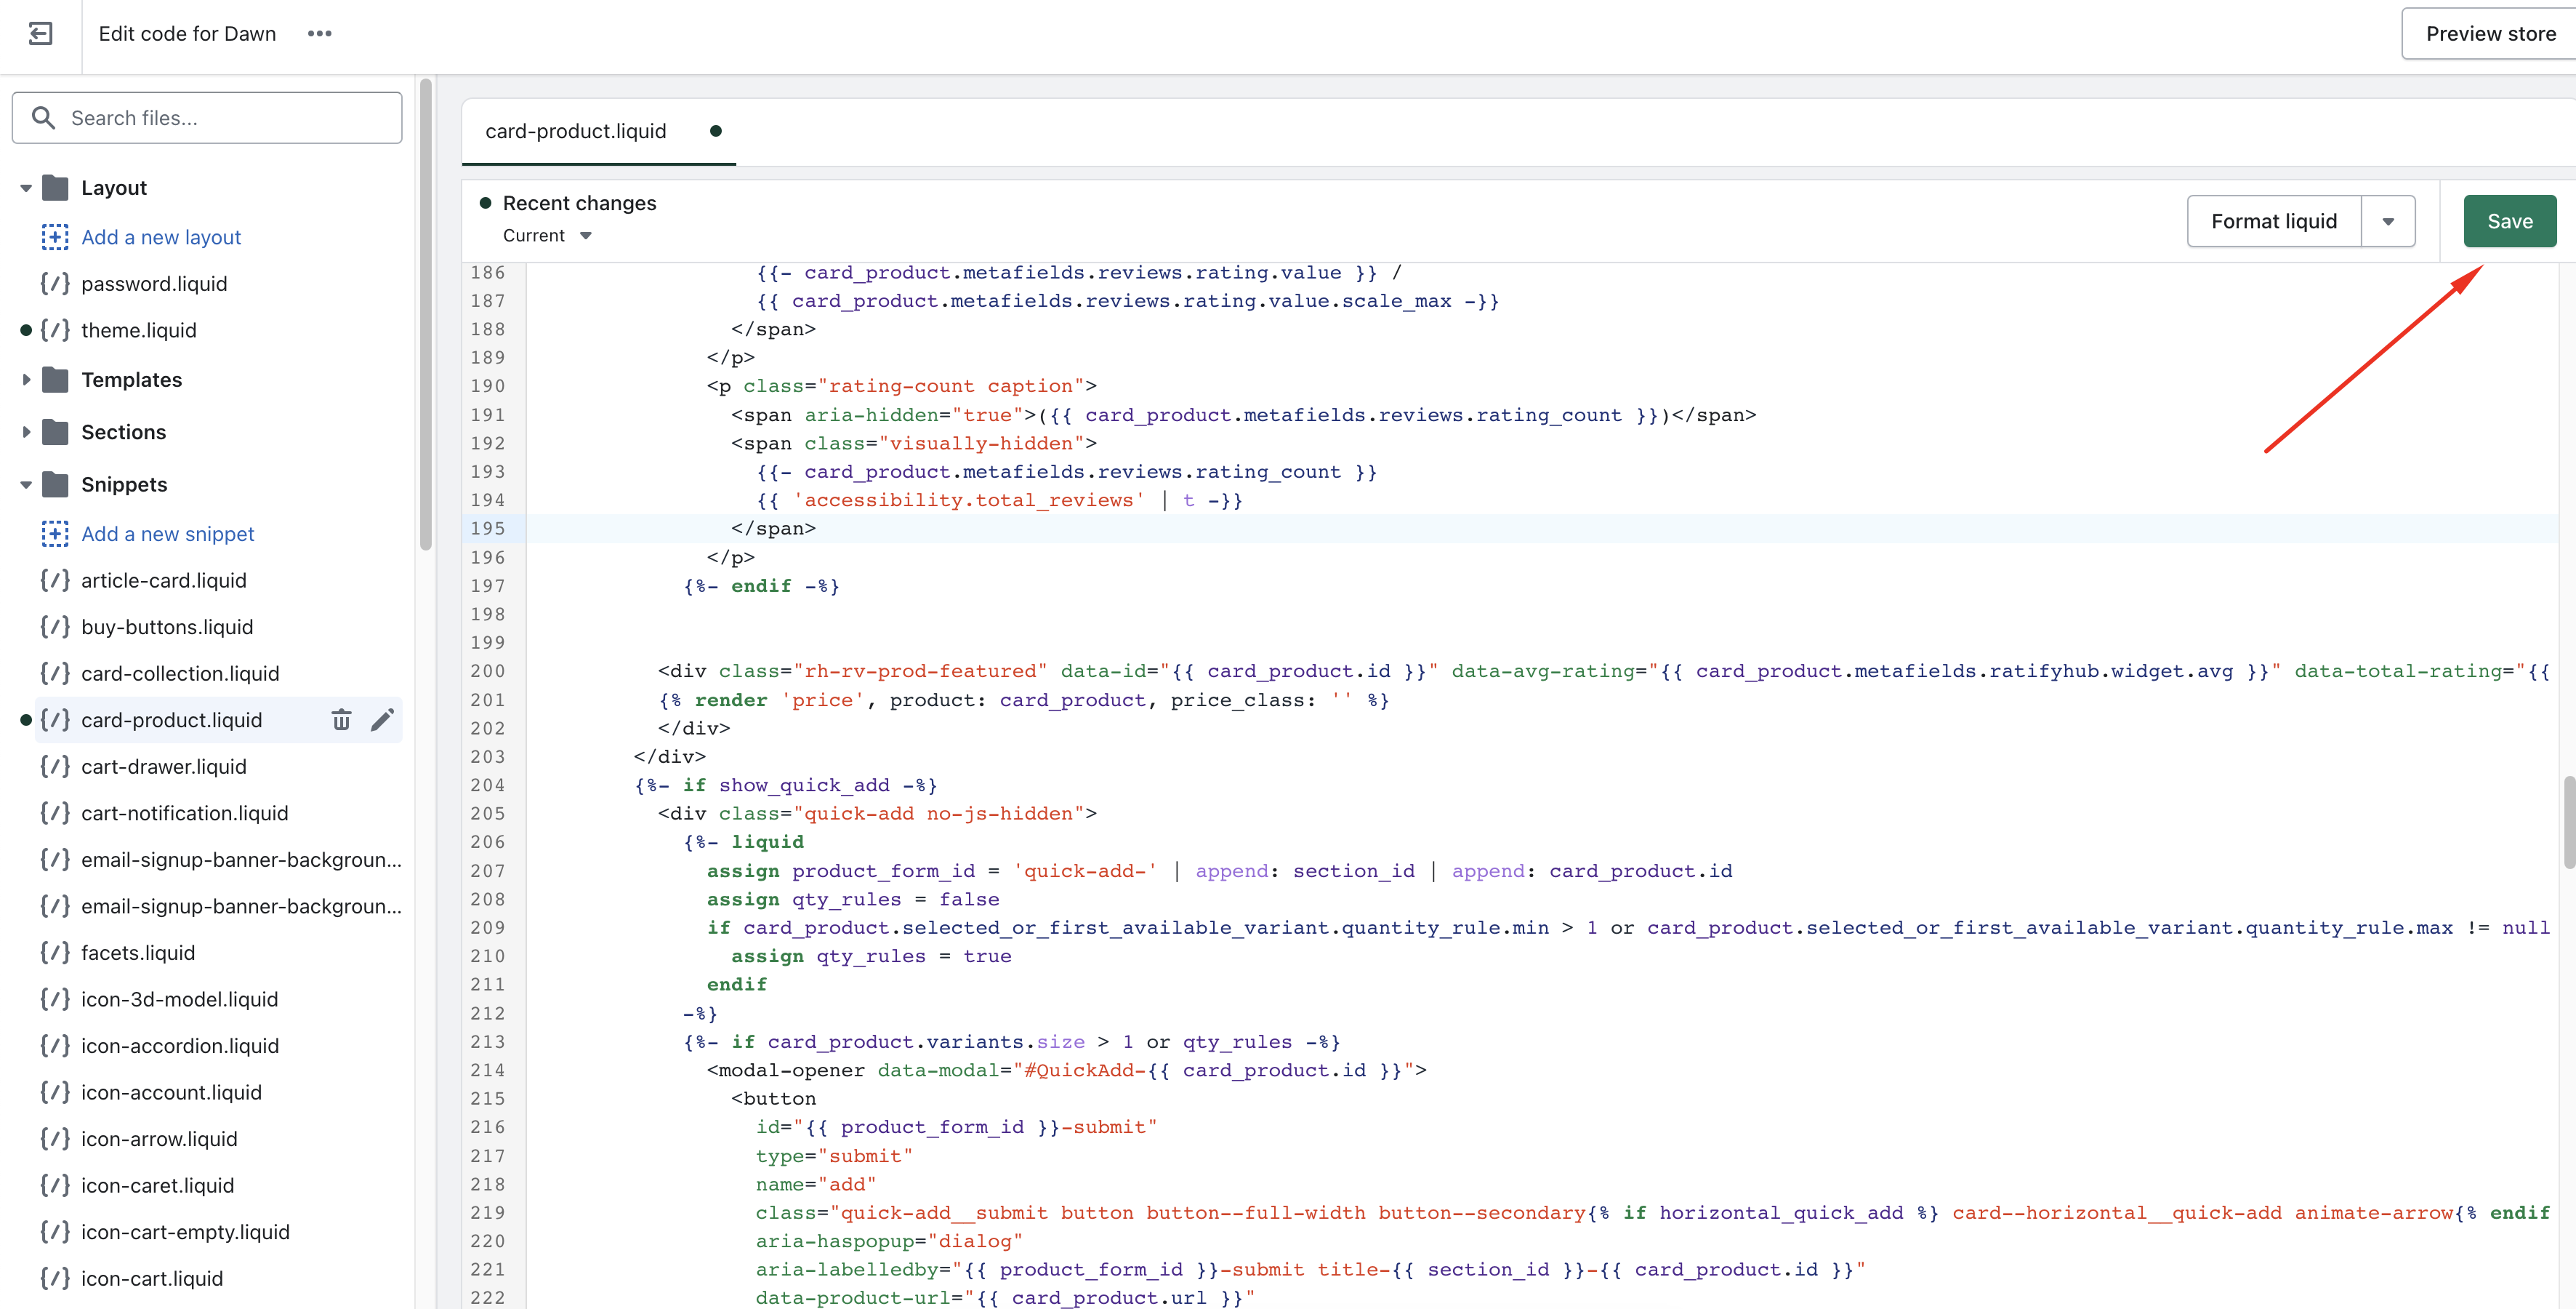Click 'rh-rv-prod-featured' class text on line 200

920,670
